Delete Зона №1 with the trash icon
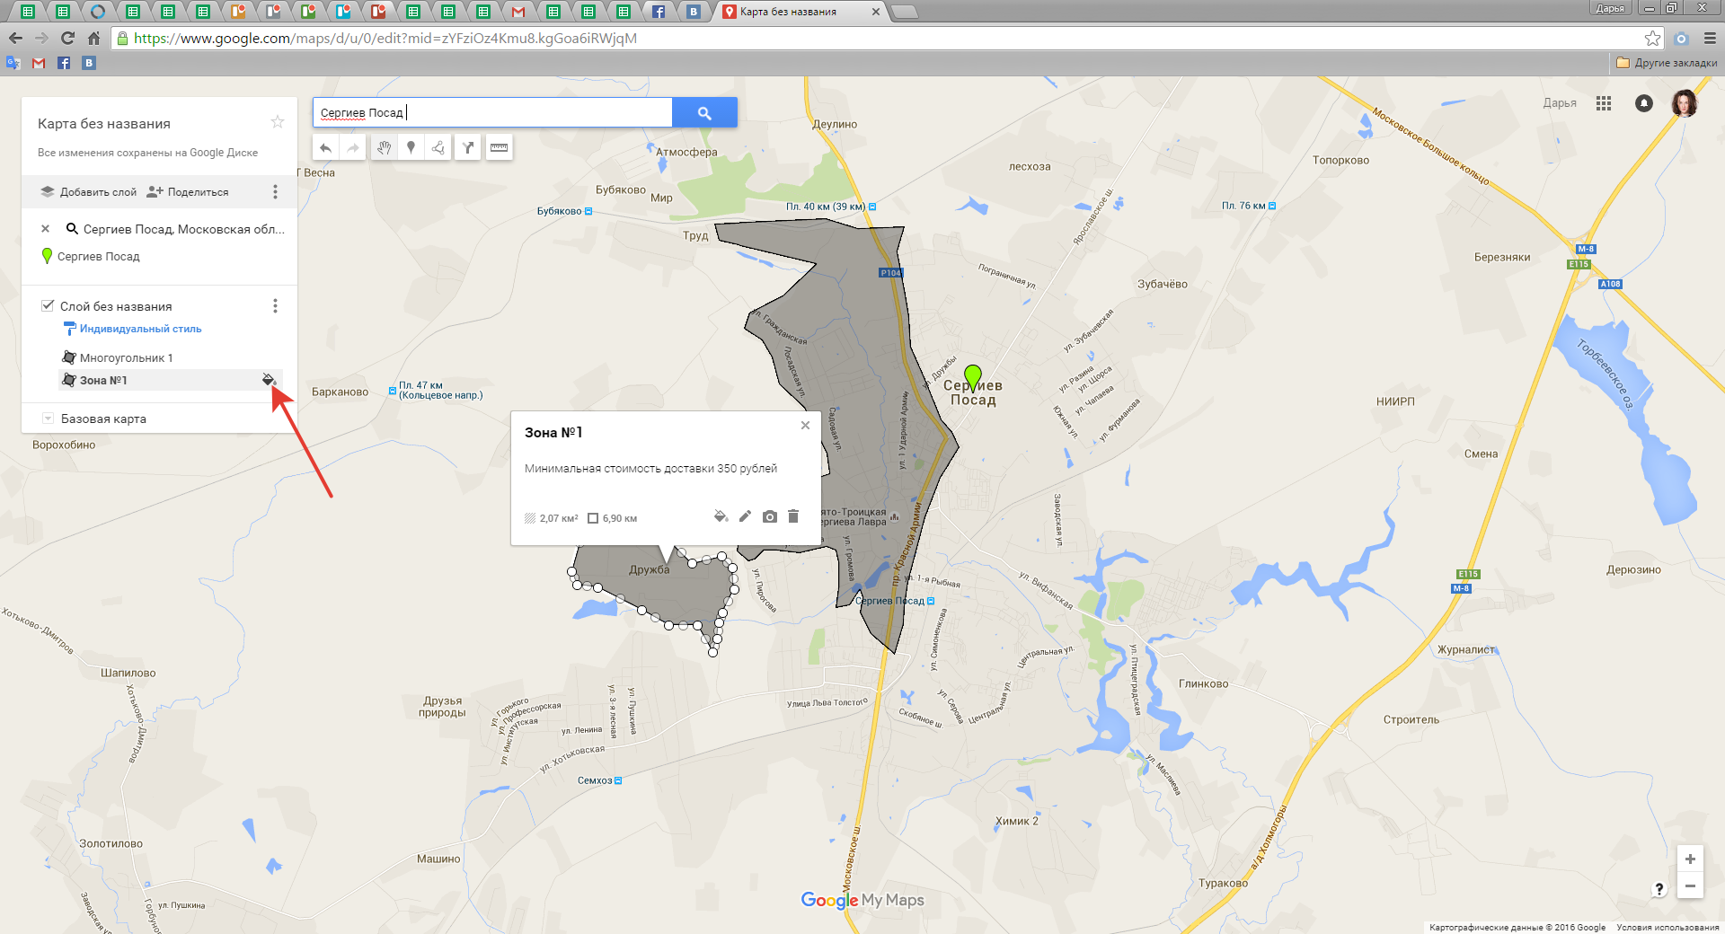Viewport: 1725px width, 934px height. click(793, 516)
